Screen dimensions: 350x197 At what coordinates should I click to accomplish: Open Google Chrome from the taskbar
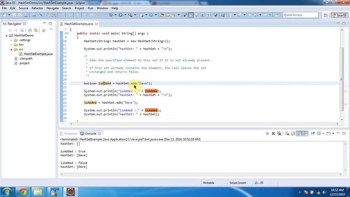[22, 192]
